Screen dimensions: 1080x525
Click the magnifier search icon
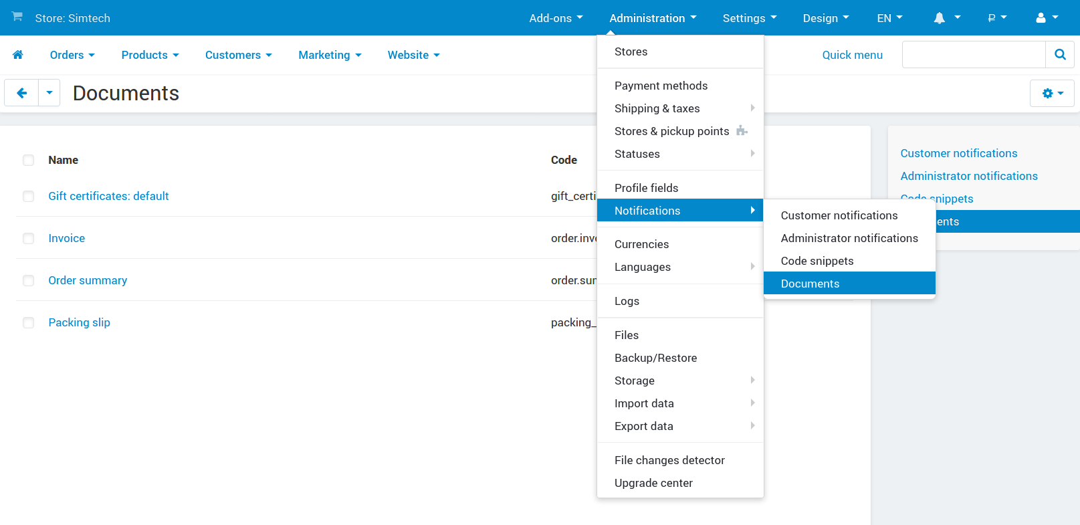click(1060, 55)
